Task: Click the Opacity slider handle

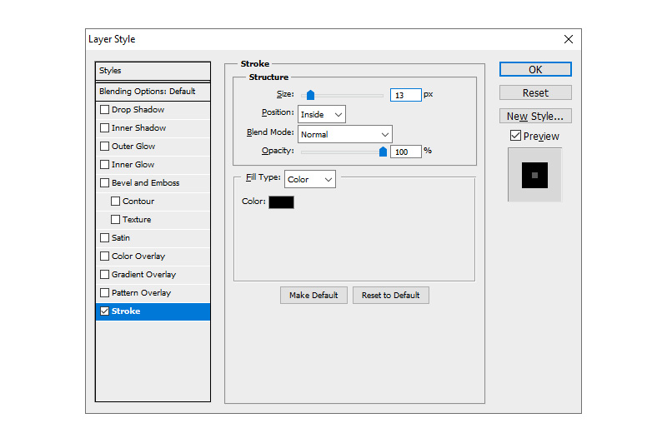Action: (383, 152)
